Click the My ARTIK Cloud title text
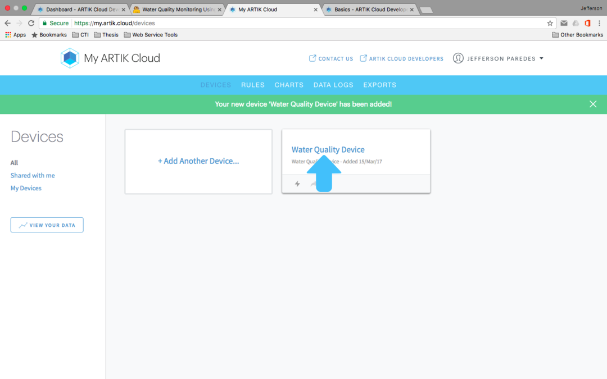Screen dimensions: 607x379 (x=122, y=58)
